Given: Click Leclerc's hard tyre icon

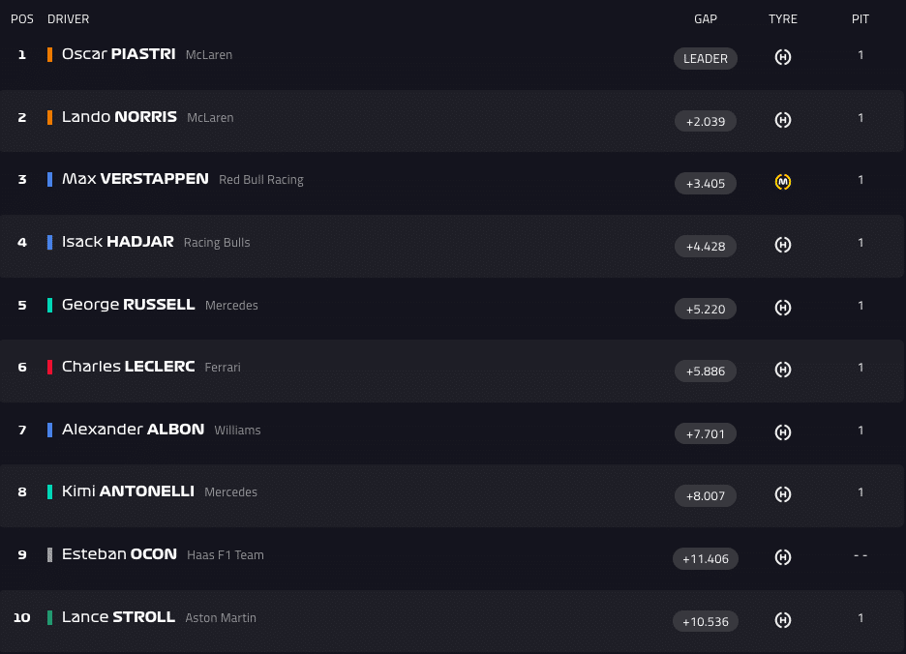Looking at the screenshot, I should coord(783,370).
